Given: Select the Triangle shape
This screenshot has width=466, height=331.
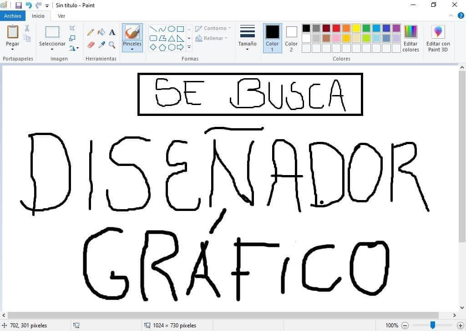Looking at the screenshot, I should [172, 38].
